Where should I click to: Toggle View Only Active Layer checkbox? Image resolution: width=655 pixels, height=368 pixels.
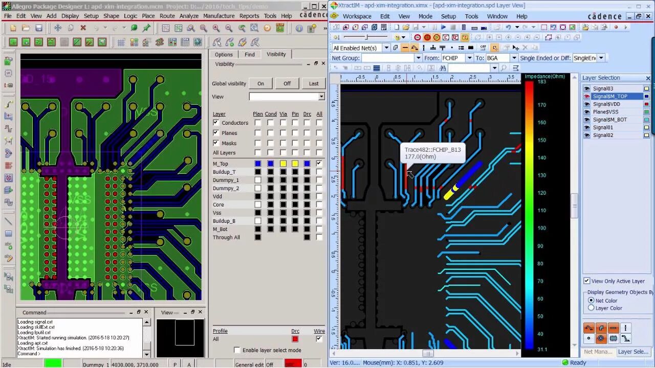click(x=587, y=281)
